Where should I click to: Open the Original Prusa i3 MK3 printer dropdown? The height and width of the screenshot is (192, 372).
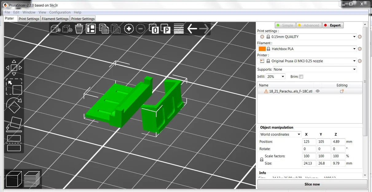click(x=307, y=61)
